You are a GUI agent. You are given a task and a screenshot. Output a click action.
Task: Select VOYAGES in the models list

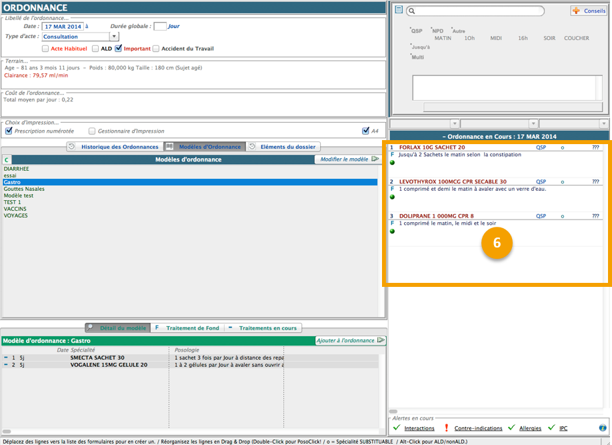(16, 215)
